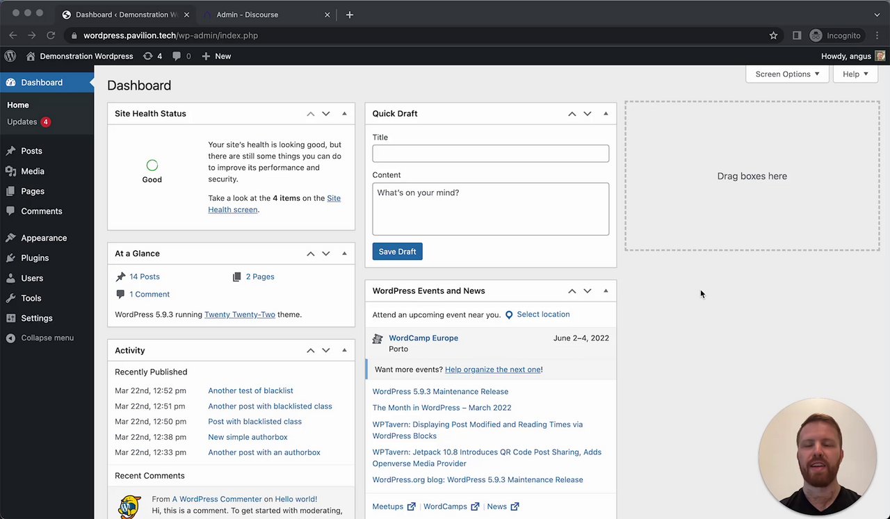Bookmark this page with the star icon
Image resolution: width=890 pixels, height=519 pixels.
[773, 35]
